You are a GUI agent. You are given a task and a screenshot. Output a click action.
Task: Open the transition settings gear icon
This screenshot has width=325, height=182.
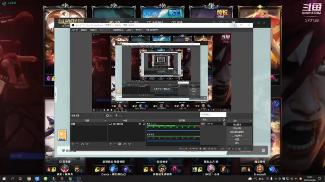coord(224,120)
